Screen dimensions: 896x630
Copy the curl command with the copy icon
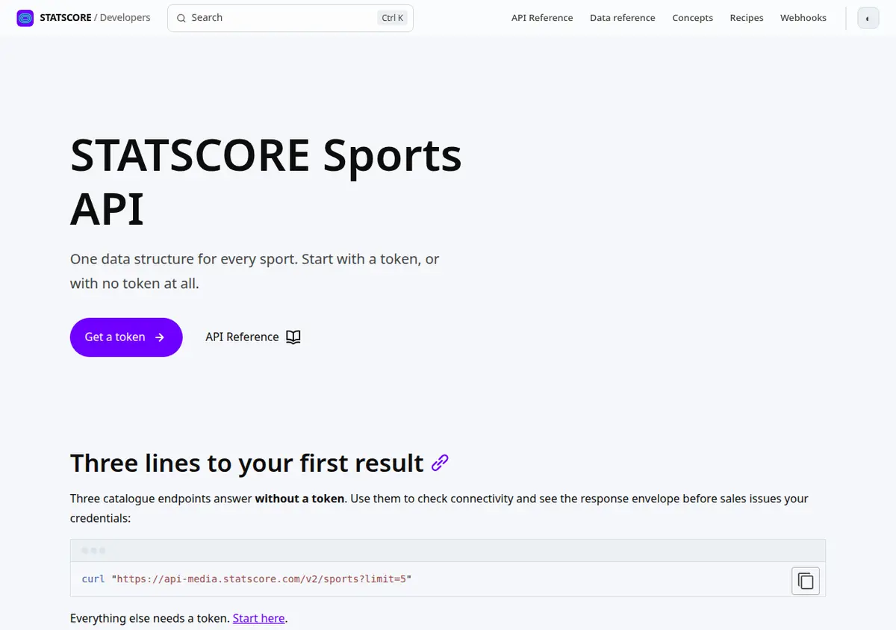pyautogui.click(x=806, y=581)
